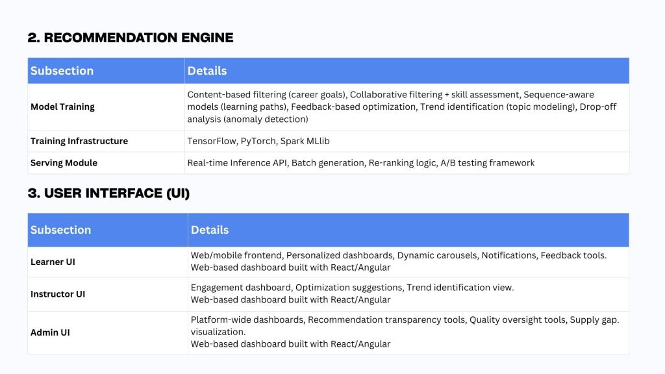The height and width of the screenshot is (374, 665).
Task: Click the "3. USER INTERFACE (UI)" heading
Action: [108, 193]
